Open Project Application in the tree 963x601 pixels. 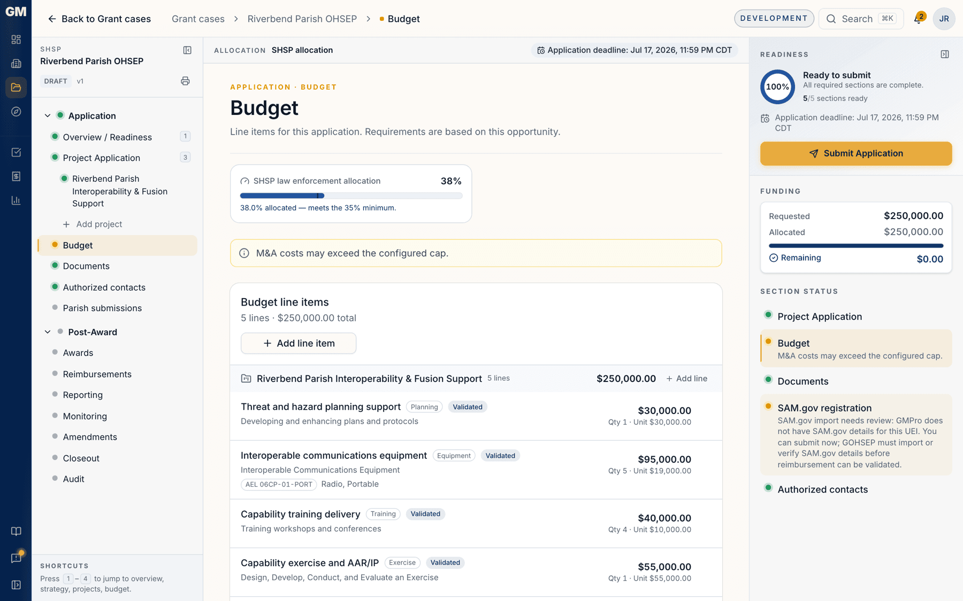(117, 158)
